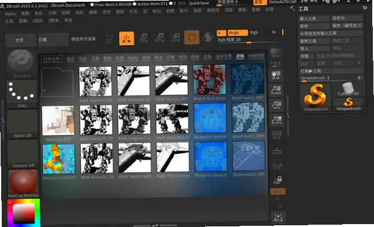Click the AC50% half-size antialias icon
This screenshot has height=227, width=374.
[277, 120]
